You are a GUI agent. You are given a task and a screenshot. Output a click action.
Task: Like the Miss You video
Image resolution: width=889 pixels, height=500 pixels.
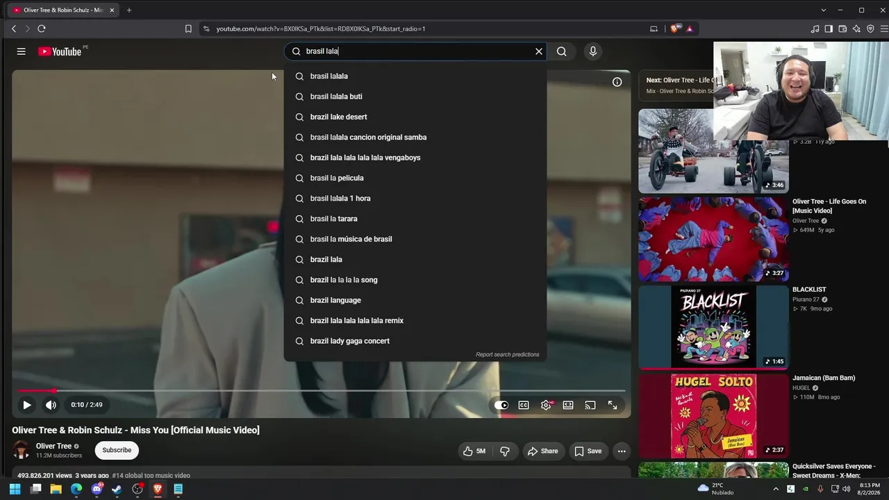[475, 451]
